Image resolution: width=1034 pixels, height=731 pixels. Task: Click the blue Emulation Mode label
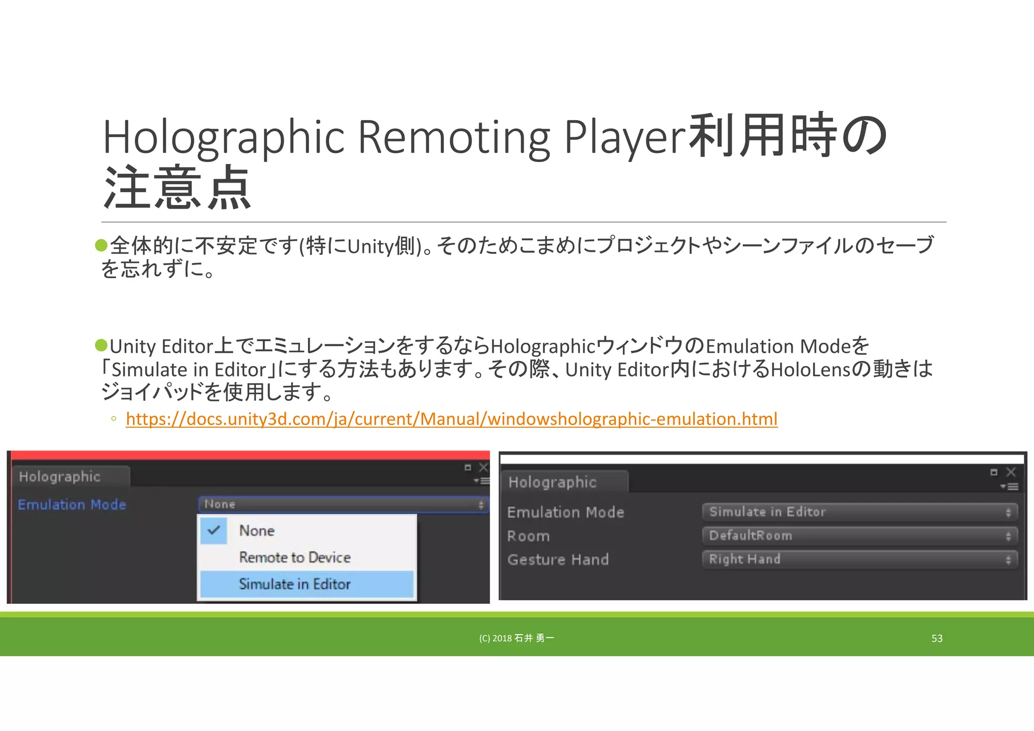[72, 504]
